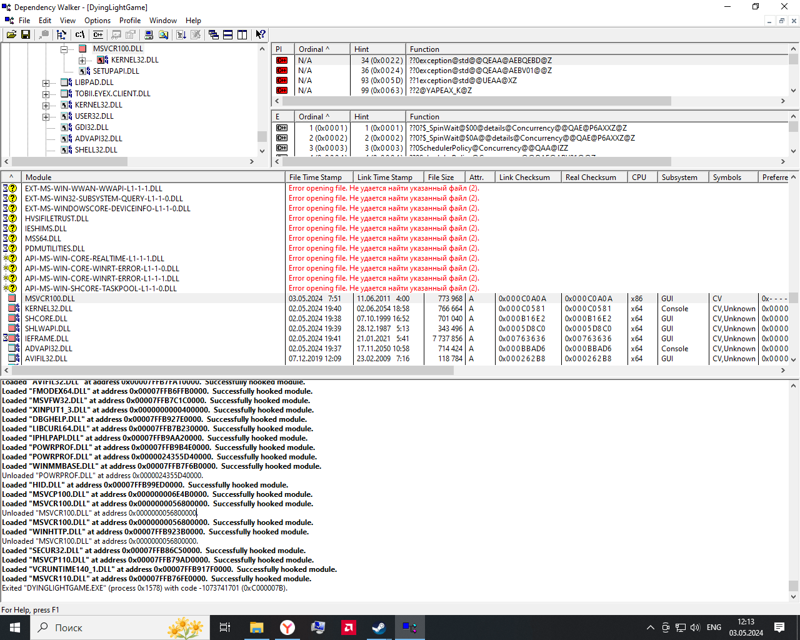Click the red C++ icon for ordinal 34 import
Screen dimensions: 800x640
(x=282, y=61)
